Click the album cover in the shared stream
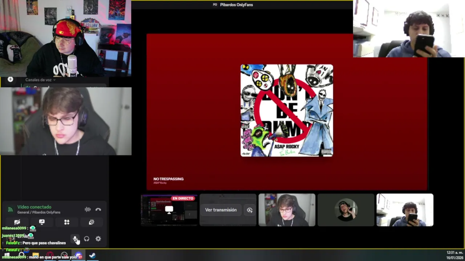Viewport: 465px width, 261px height. [x=287, y=111]
